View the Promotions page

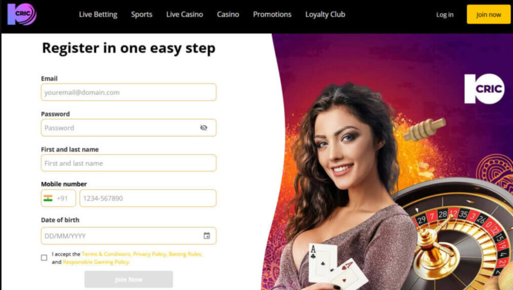coord(272,14)
